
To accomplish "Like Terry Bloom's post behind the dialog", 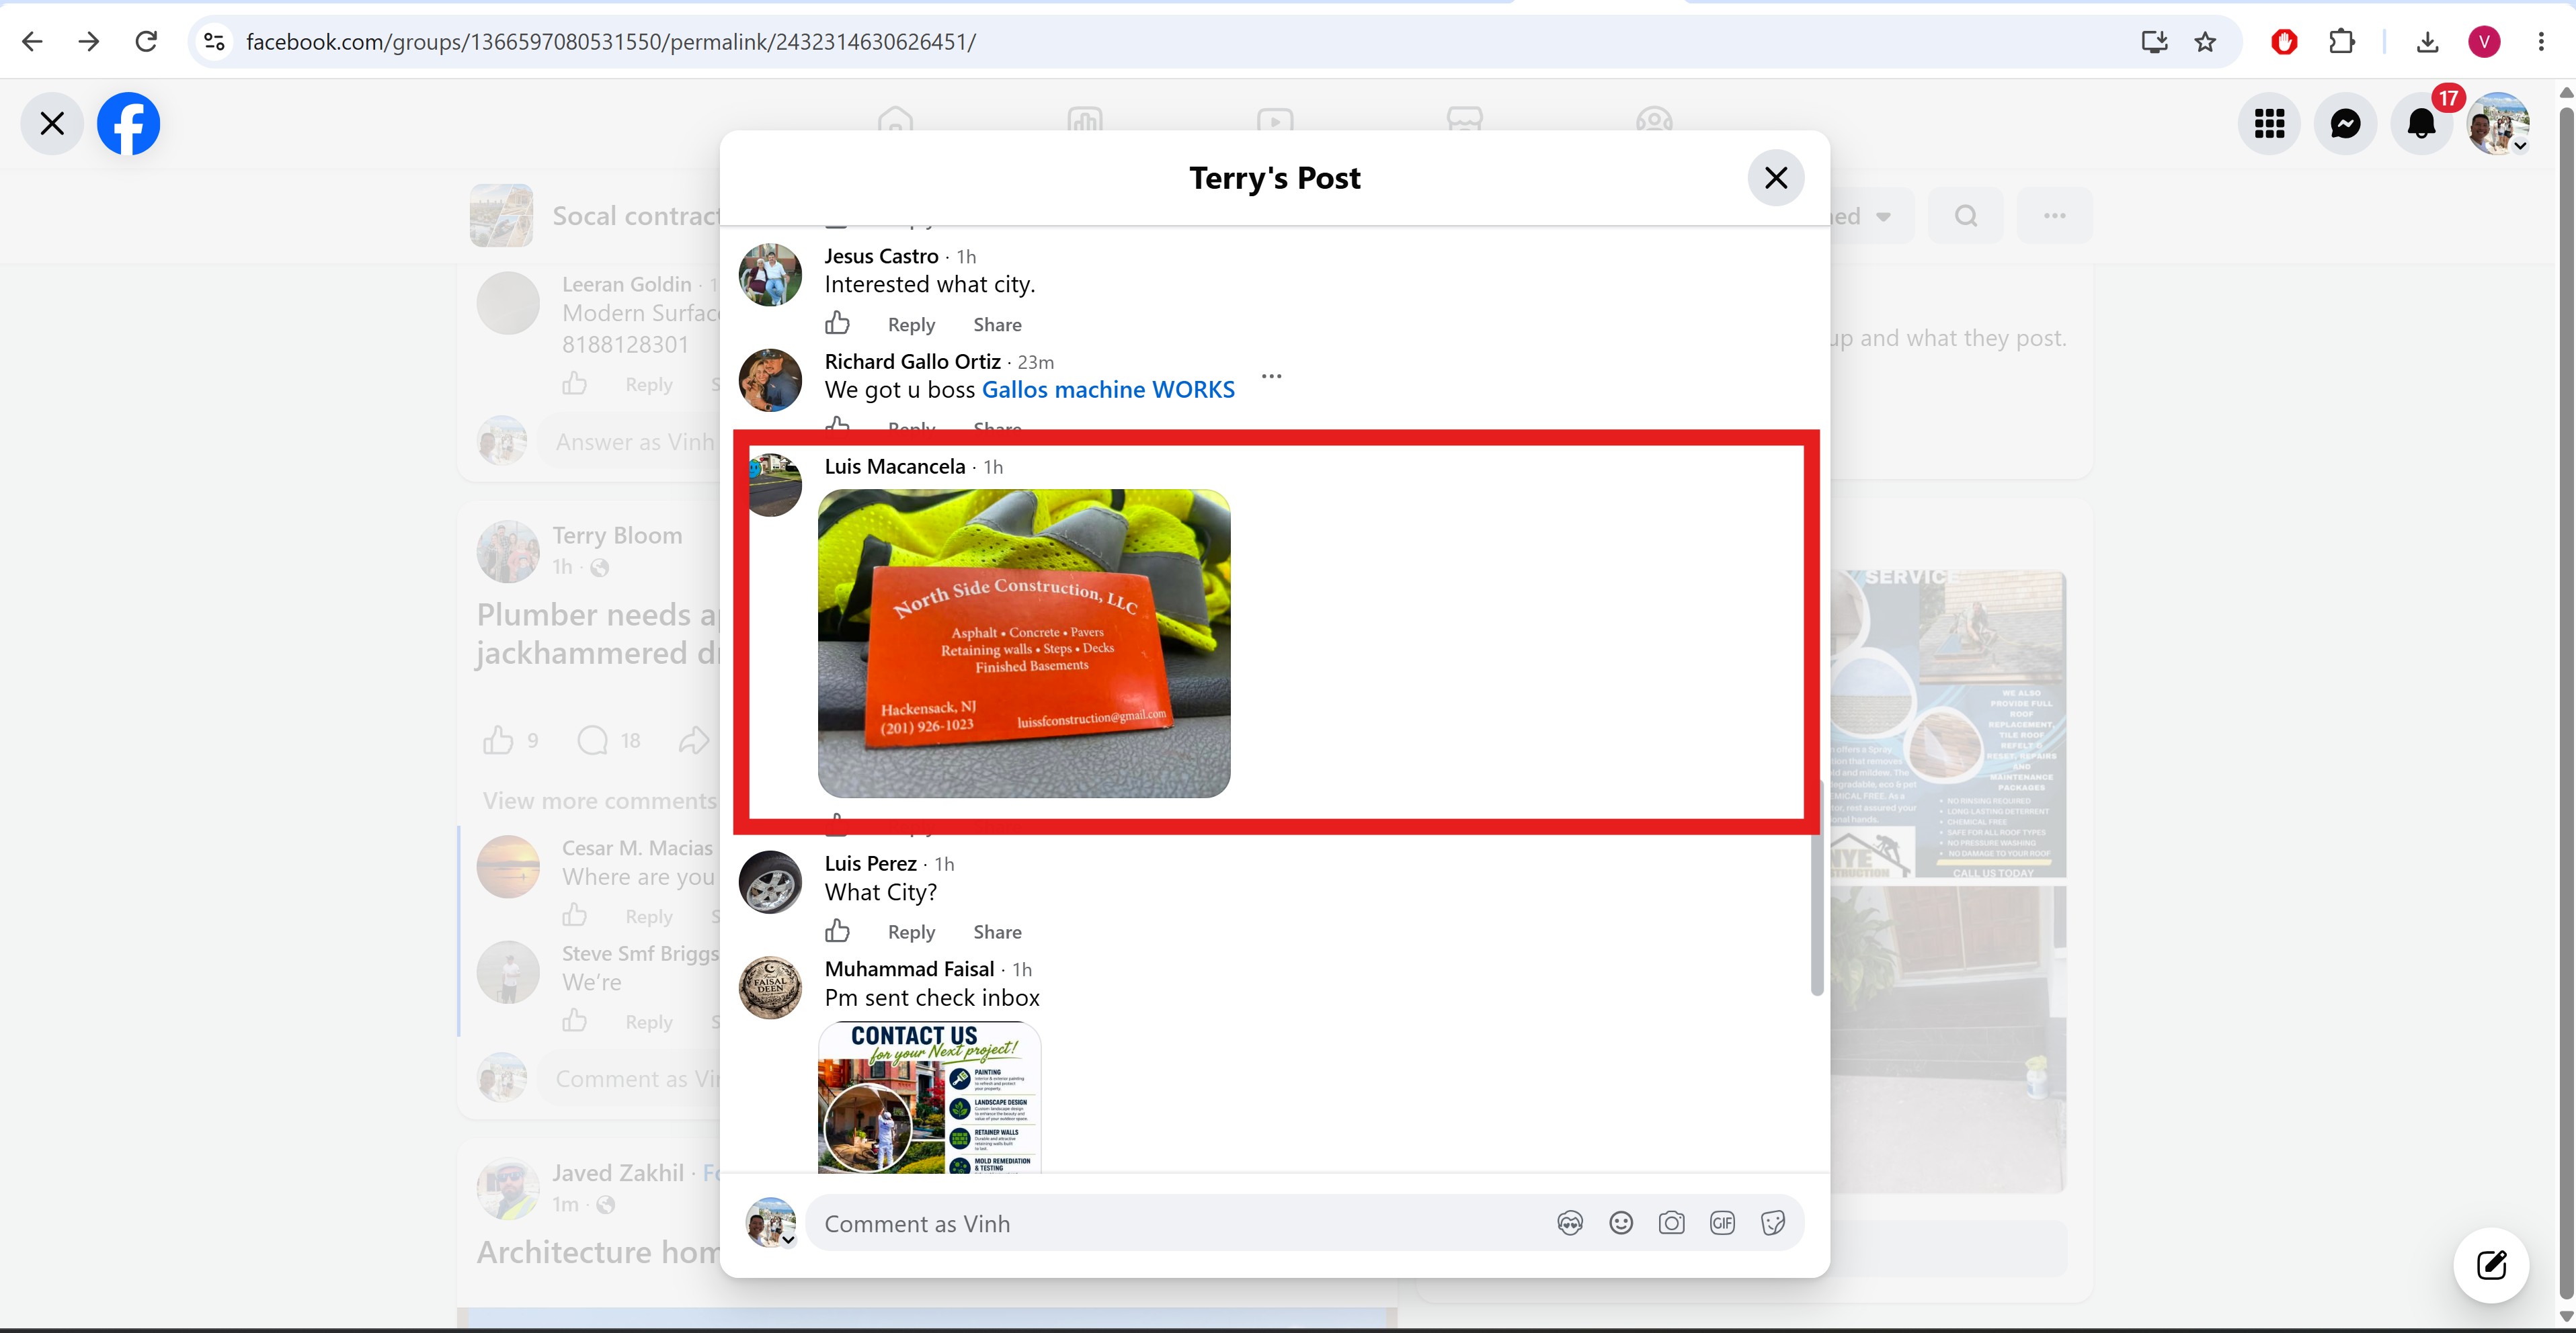I will click(498, 740).
